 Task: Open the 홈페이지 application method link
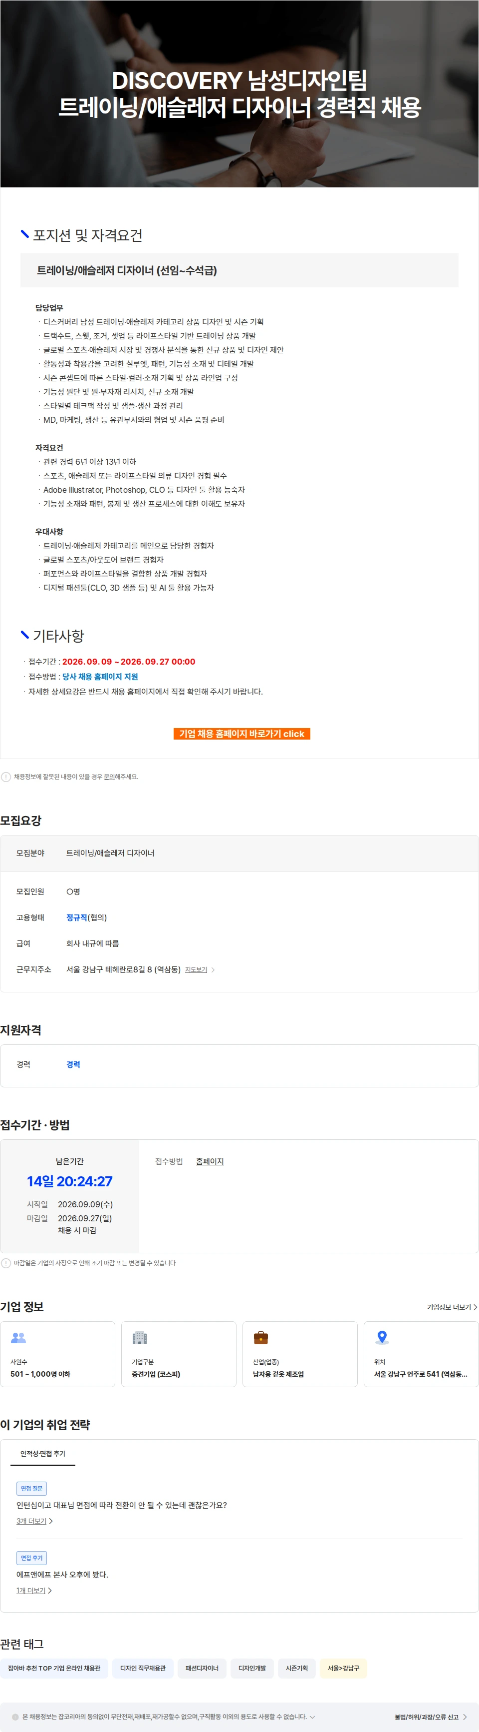coord(210,1161)
